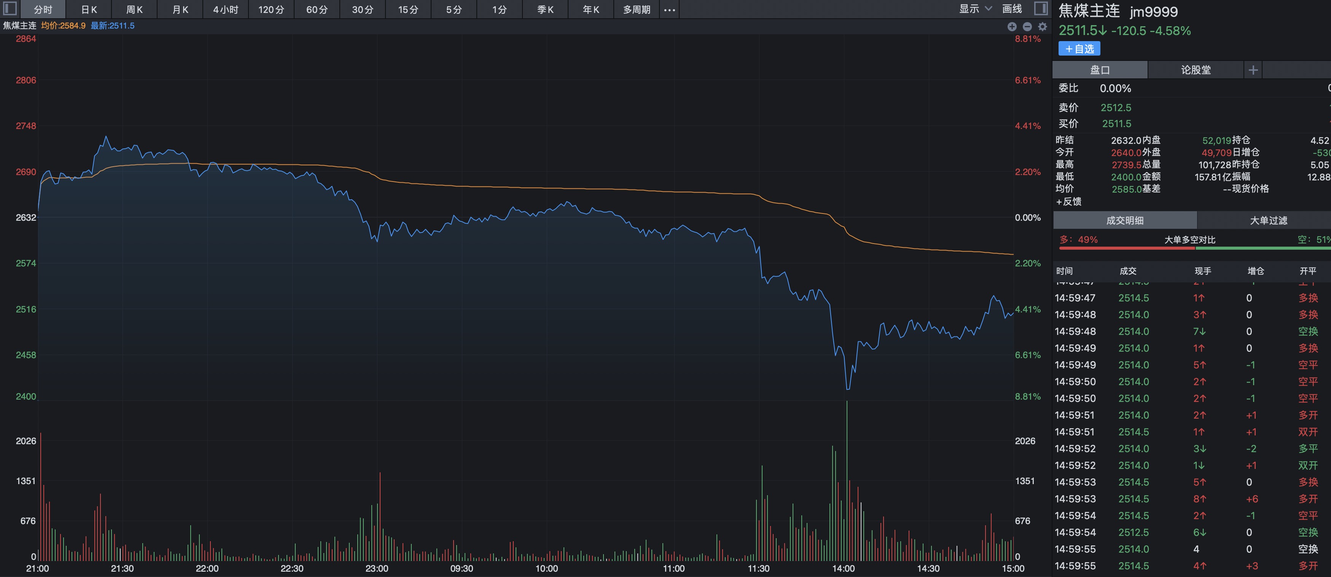This screenshot has height=577, width=1331.
Task: Add a new panel tab with plus icon
Action: pos(1253,70)
